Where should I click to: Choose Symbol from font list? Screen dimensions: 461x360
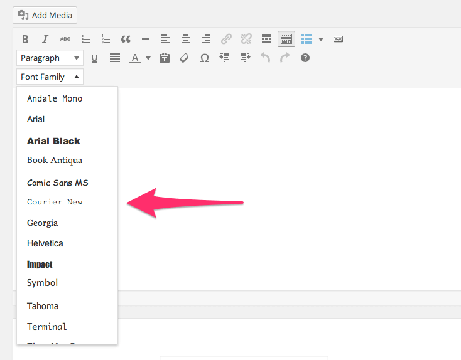click(x=67, y=283)
